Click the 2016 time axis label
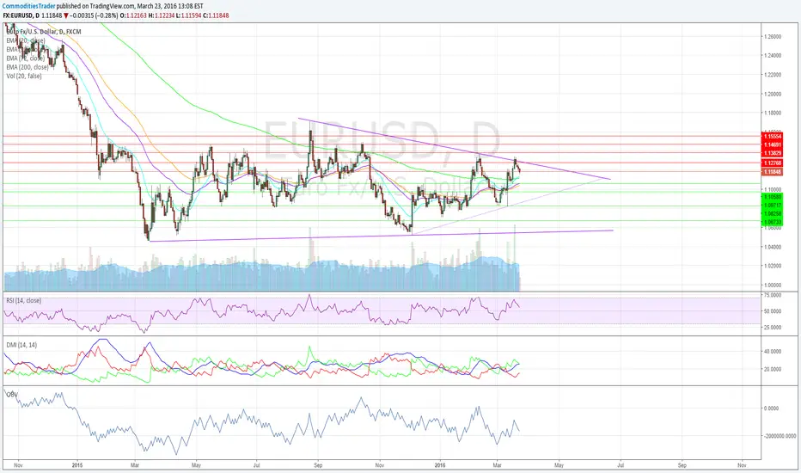The width and height of the screenshot is (801, 473). pyautogui.click(x=440, y=465)
